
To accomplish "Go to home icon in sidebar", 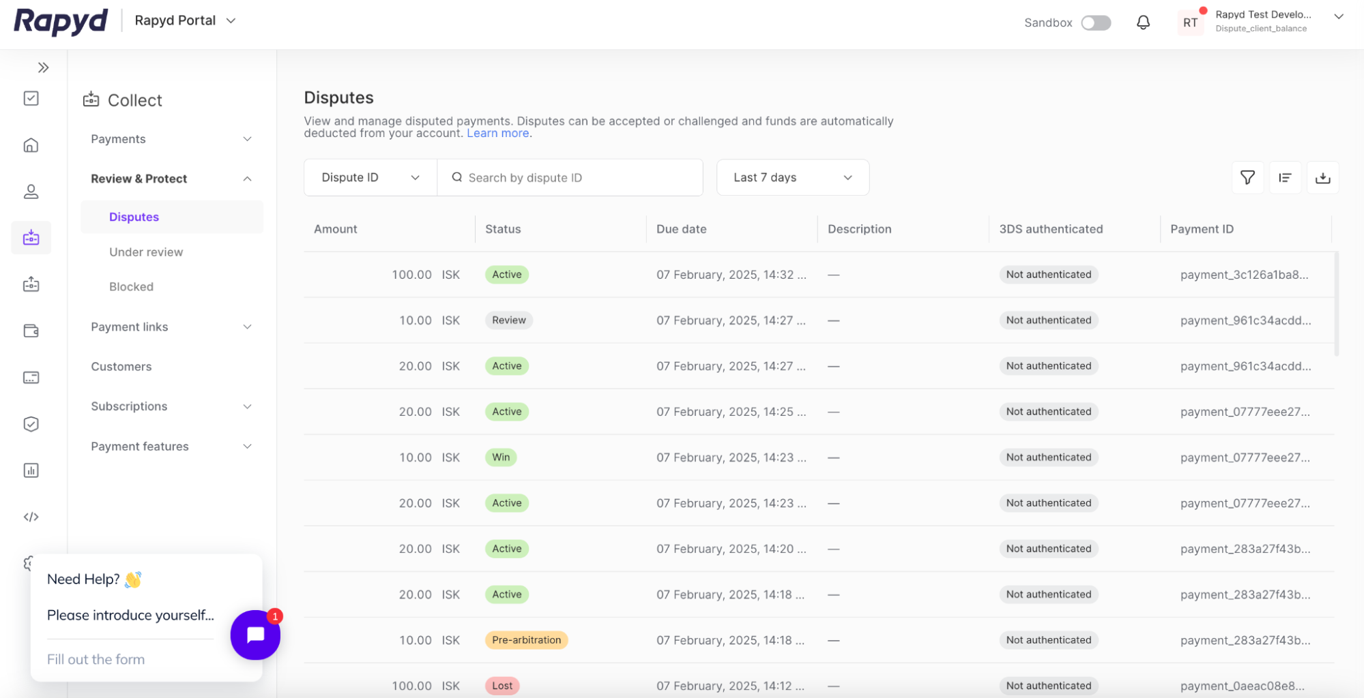I will click(x=31, y=145).
